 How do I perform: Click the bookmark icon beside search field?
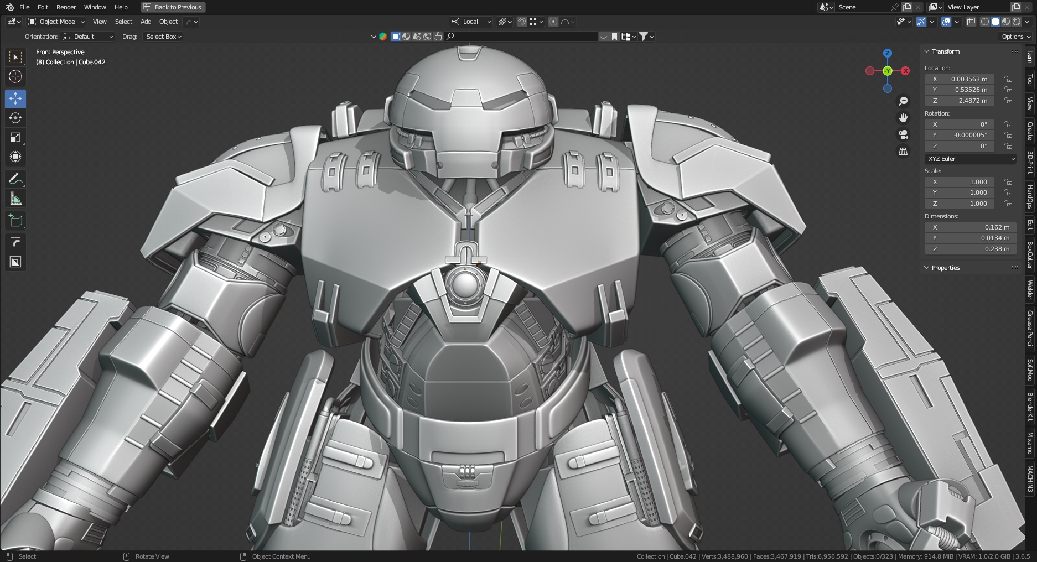point(614,37)
